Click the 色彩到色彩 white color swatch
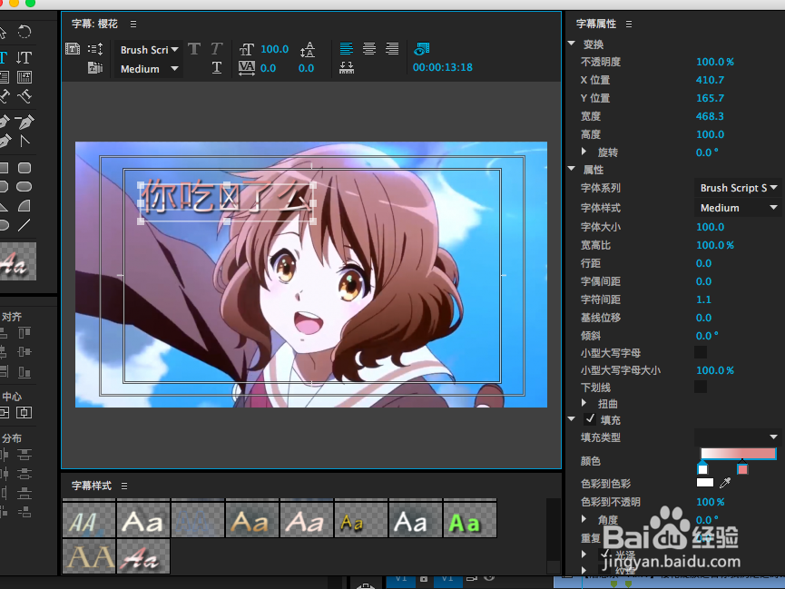The image size is (785, 589). tap(705, 483)
